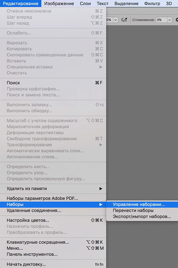Choose Поиск from the edit menu
This screenshot has height=268, width=178.
53,83
